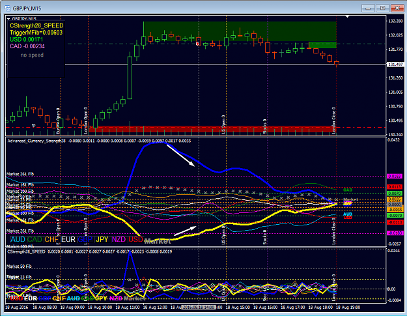
Task: Toggle the NZD currency button in strength panel
Action: [x=119, y=239]
